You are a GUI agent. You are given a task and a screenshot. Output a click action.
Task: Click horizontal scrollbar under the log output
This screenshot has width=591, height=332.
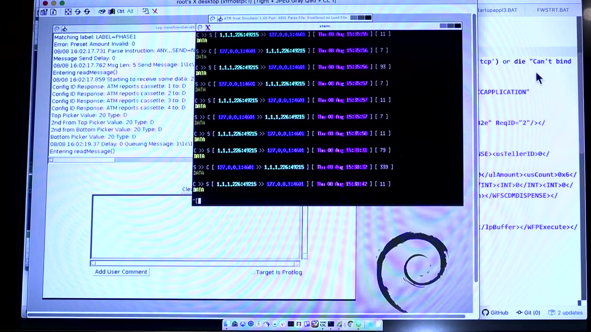[121, 160]
